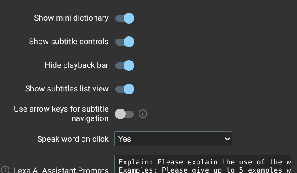Click the chevron arrow of the Yes dropdown
The width and height of the screenshot is (297, 173).
click(x=227, y=139)
